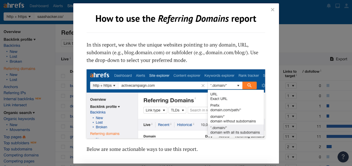Tick the checkbox in the 'su' row
Screen dimensions: 352x166
(63, 126)
